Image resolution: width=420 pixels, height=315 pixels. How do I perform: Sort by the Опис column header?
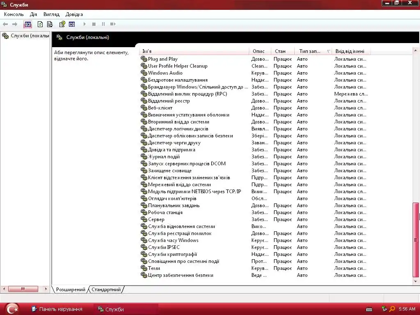click(260, 51)
